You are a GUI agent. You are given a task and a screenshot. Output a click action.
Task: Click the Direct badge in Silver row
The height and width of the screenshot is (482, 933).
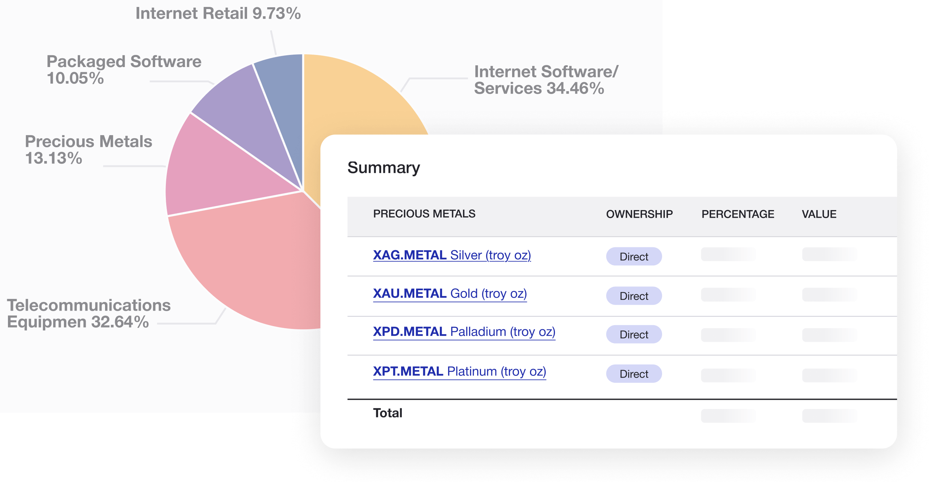(633, 257)
